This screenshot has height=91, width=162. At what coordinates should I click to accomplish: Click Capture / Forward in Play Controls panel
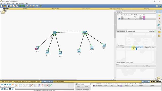pos(149,47)
